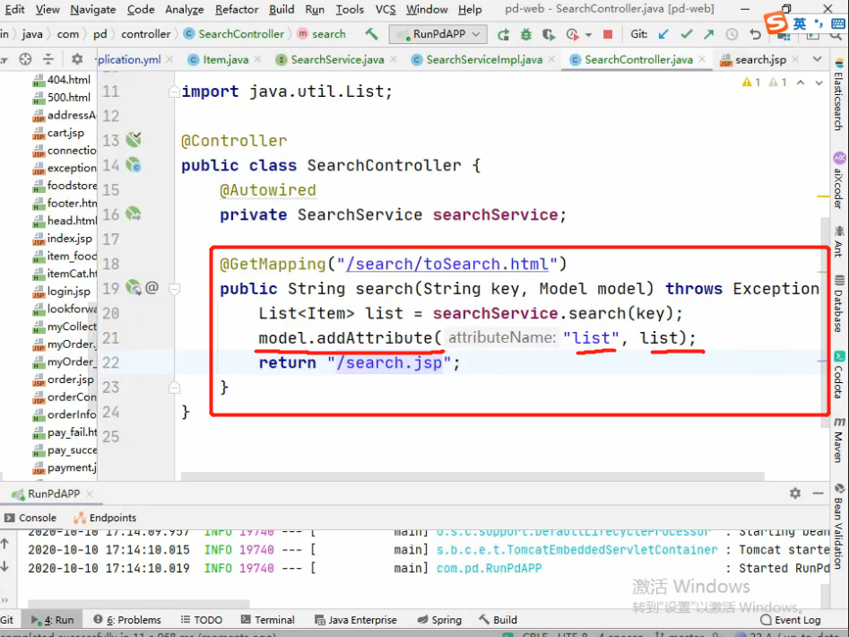This screenshot has width=849, height=637.
Task: Open the VCS menu
Action: coord(386,9)
